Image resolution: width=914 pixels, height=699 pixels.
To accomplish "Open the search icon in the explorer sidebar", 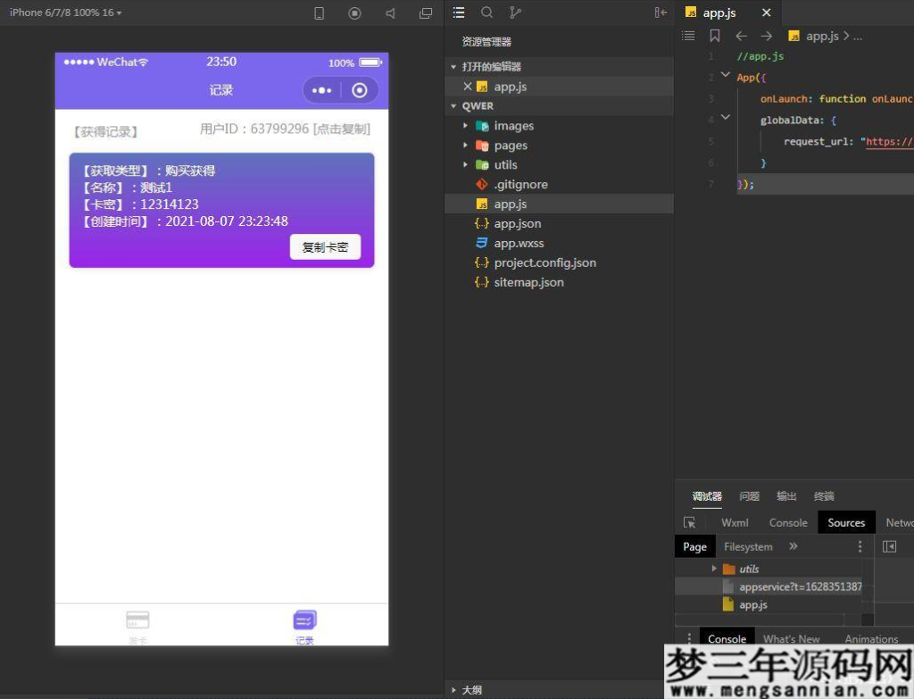I will click(486, 12).
